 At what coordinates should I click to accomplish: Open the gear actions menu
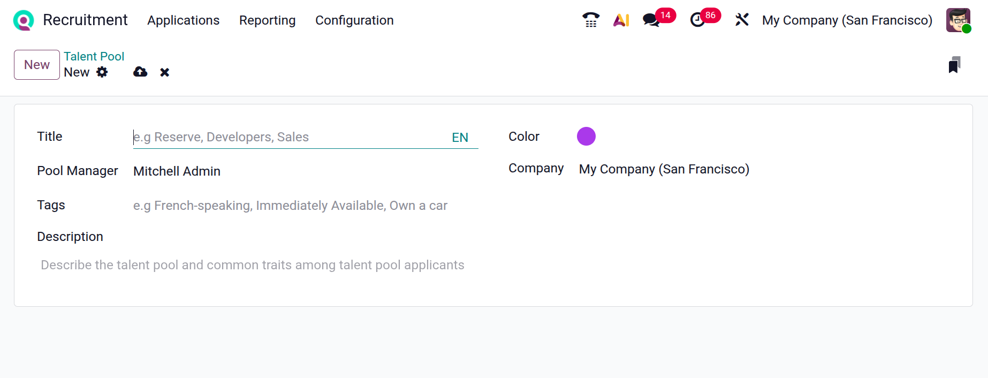[102, 72]
